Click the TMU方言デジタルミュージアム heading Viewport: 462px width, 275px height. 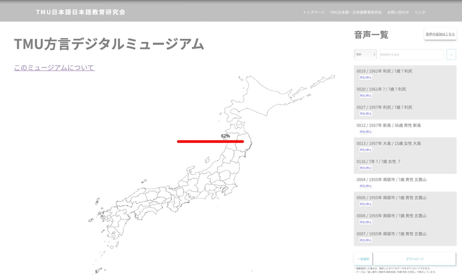pyautogui.click(x=109, y=44)
